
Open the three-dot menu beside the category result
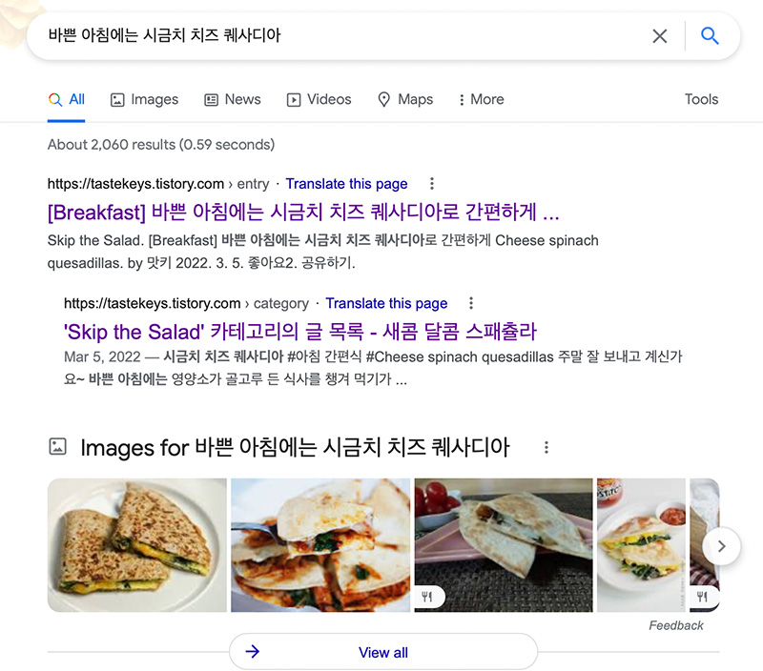pyautogui.click(x=470, y=303)
